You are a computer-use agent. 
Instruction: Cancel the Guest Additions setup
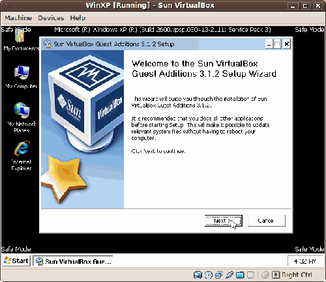click(267, 221)
